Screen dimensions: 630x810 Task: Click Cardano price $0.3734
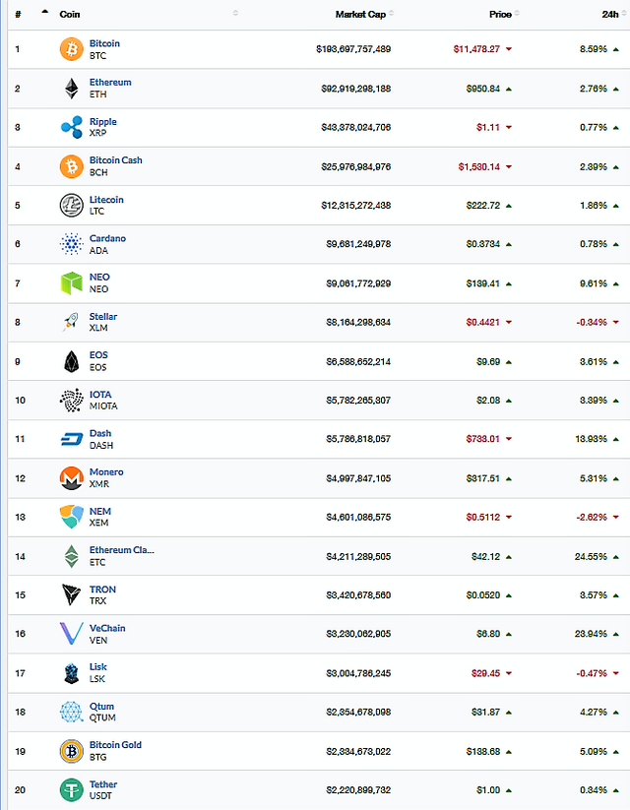point(482,244)
